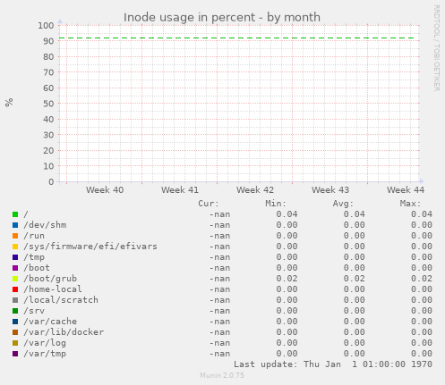Click the dark purple /var/tmp swatch
The width and height of the screenshot is (445, 385).
[x=15, y=354]
